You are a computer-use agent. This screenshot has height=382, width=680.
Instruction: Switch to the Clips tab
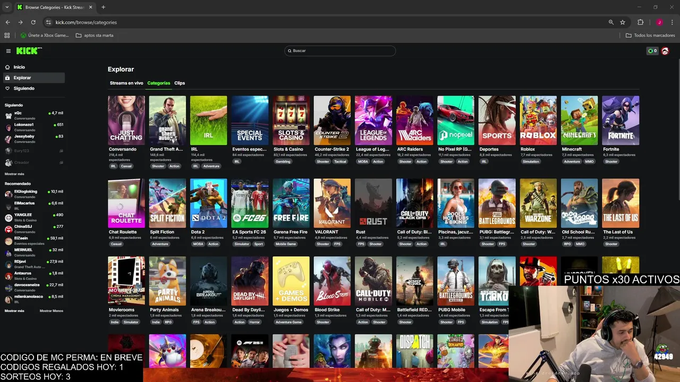click(x=180, y=83)
